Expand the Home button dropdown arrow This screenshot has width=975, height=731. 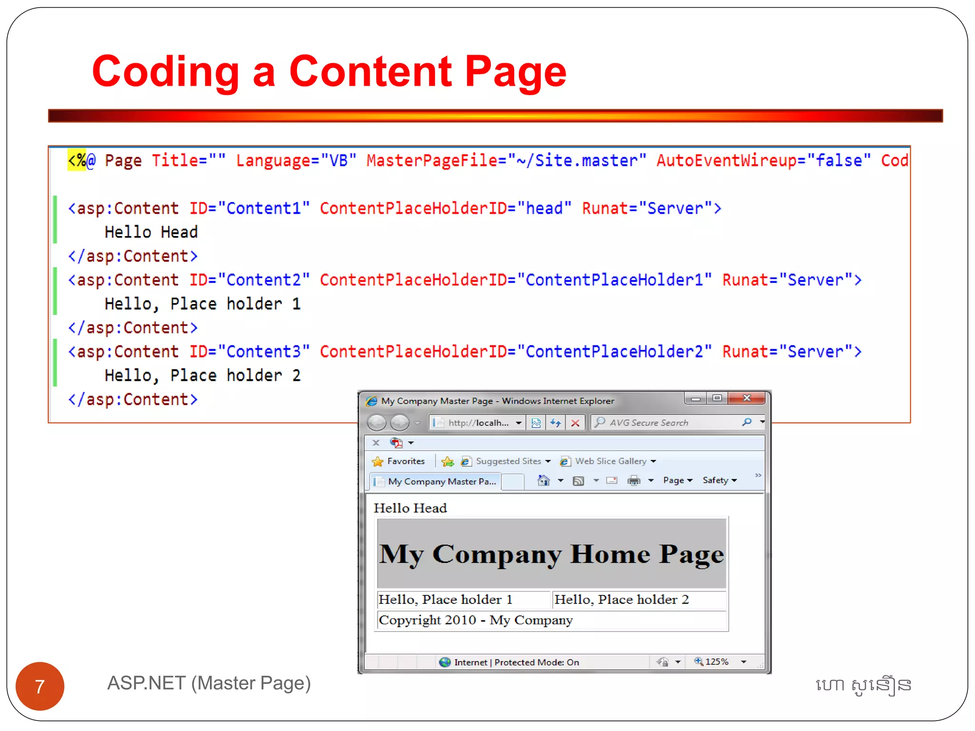[561, 481]
